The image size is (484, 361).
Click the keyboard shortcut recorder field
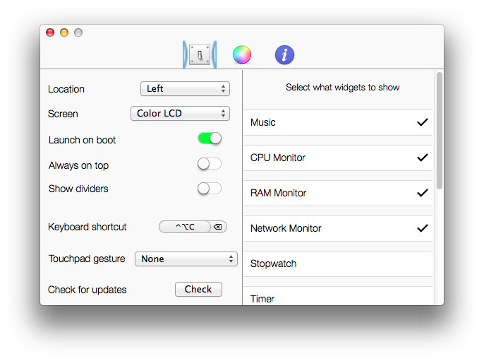pos(185,227)
